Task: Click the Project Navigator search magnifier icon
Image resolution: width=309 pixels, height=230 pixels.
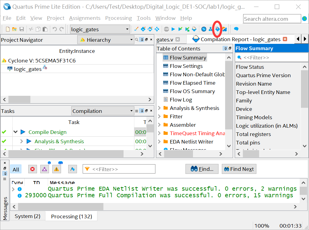Action: click(x=136, y=40)
